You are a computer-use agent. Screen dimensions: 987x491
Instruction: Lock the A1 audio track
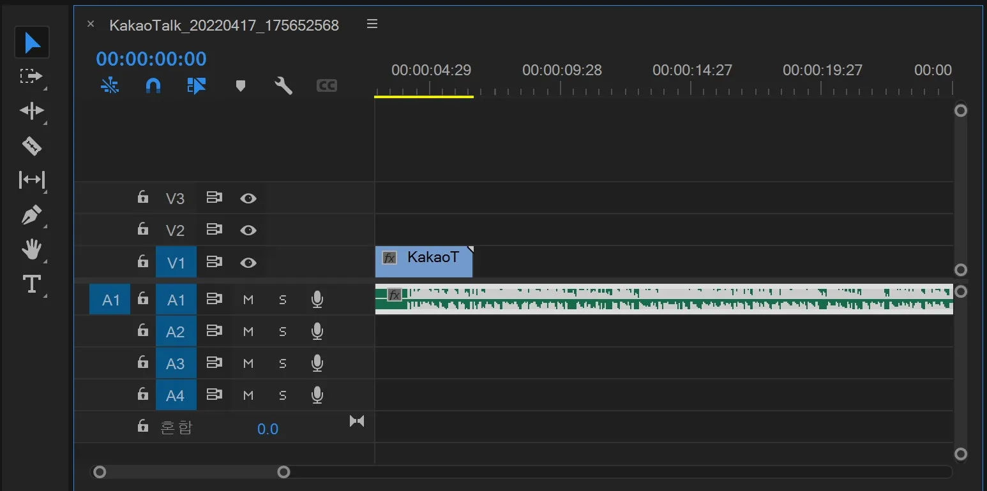pos(143,298)
